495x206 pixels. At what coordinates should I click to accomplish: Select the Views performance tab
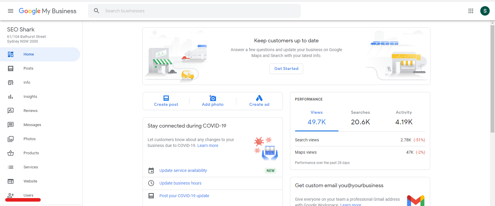point(317,118)
